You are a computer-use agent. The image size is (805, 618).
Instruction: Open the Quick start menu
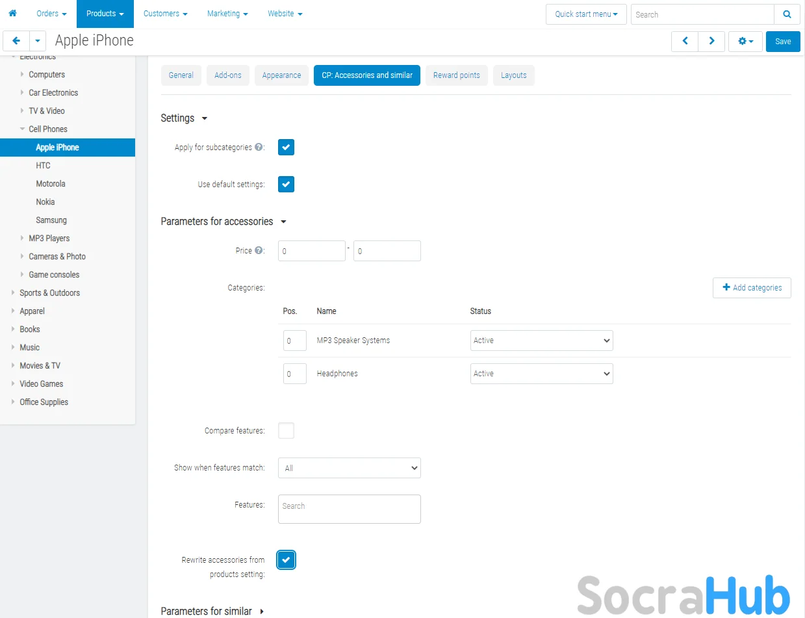pyautogui.click(x=587, y=14)
